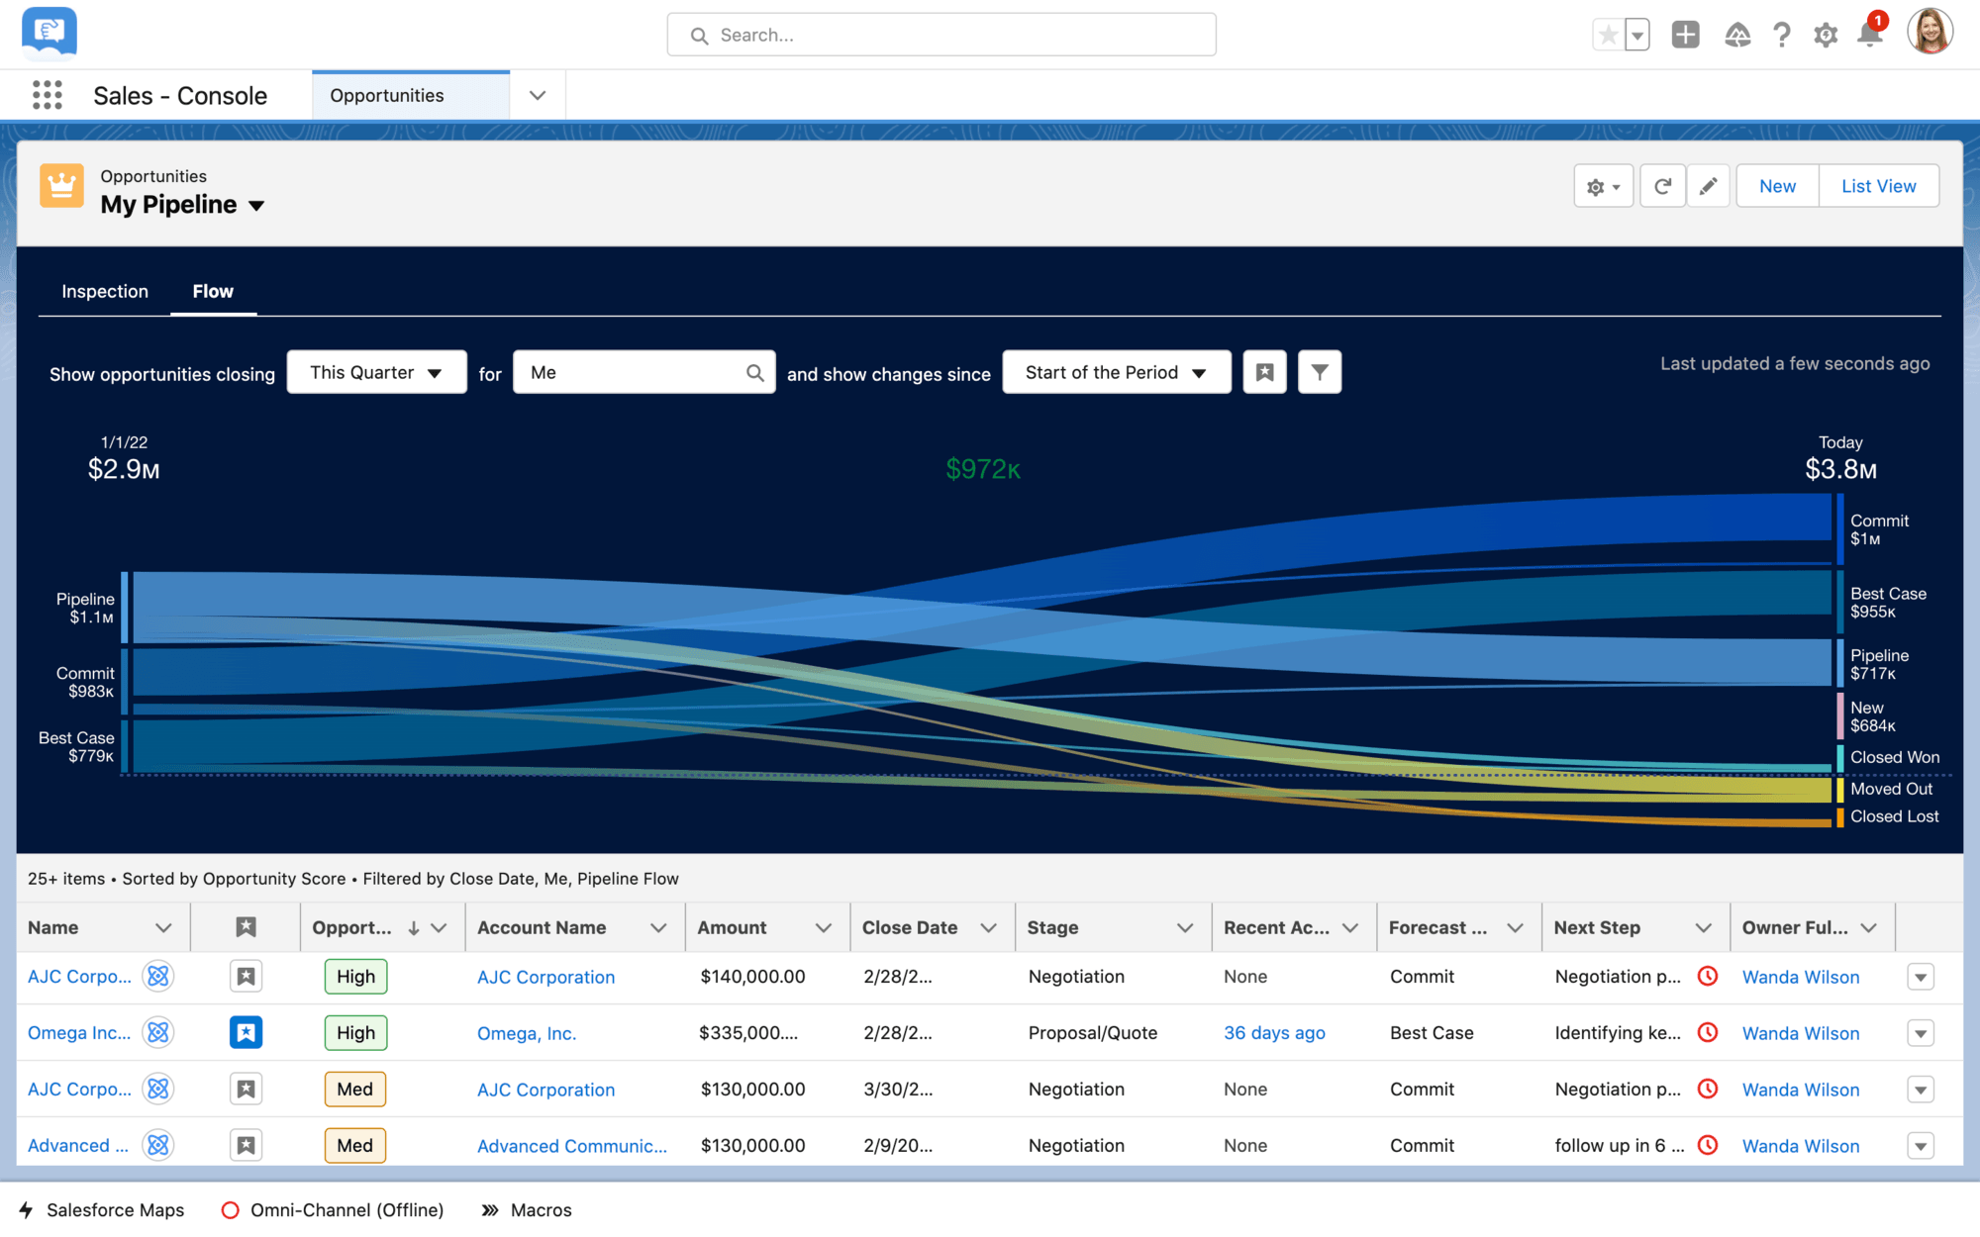Open the This Quarter closing period dropdown
Screen dimensions: 1980x1237
click(x=376, y=372)
